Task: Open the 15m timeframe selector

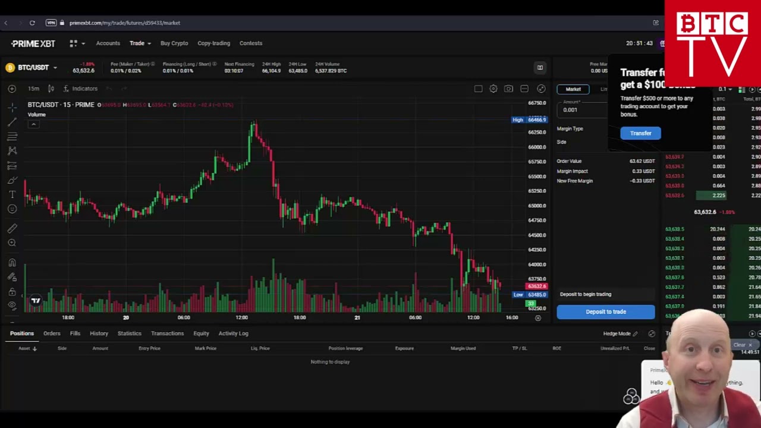Action: pos(33,89)
